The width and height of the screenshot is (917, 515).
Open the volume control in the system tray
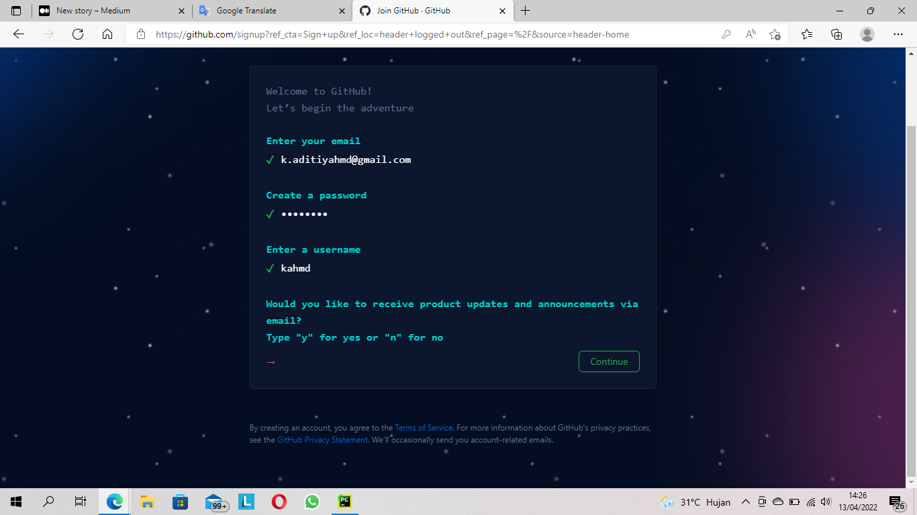[x=825, y=502]
